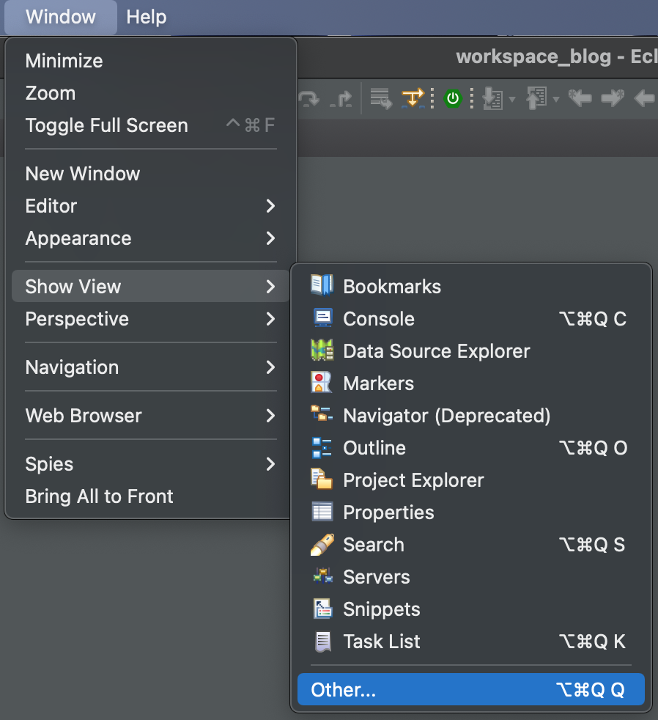Click the Properties label in submenu
Image resolution: width=658 pixels, height=720 pixels.
tap(388, 513)
